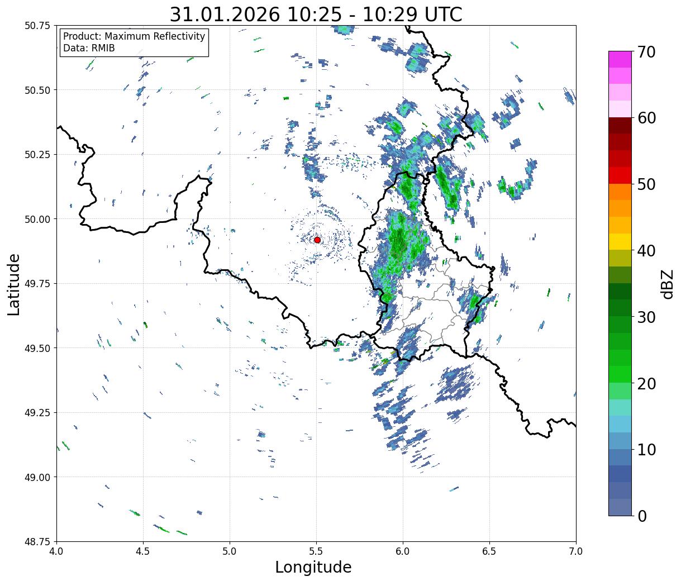Click the latitude tick label 50.00
Viewport: 681px width, 581px height.
click(38, 219)
